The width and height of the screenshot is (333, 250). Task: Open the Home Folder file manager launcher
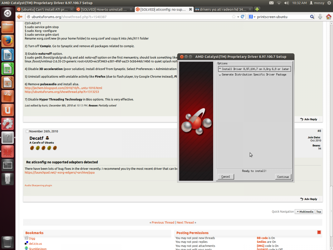[x=7, y=27]
